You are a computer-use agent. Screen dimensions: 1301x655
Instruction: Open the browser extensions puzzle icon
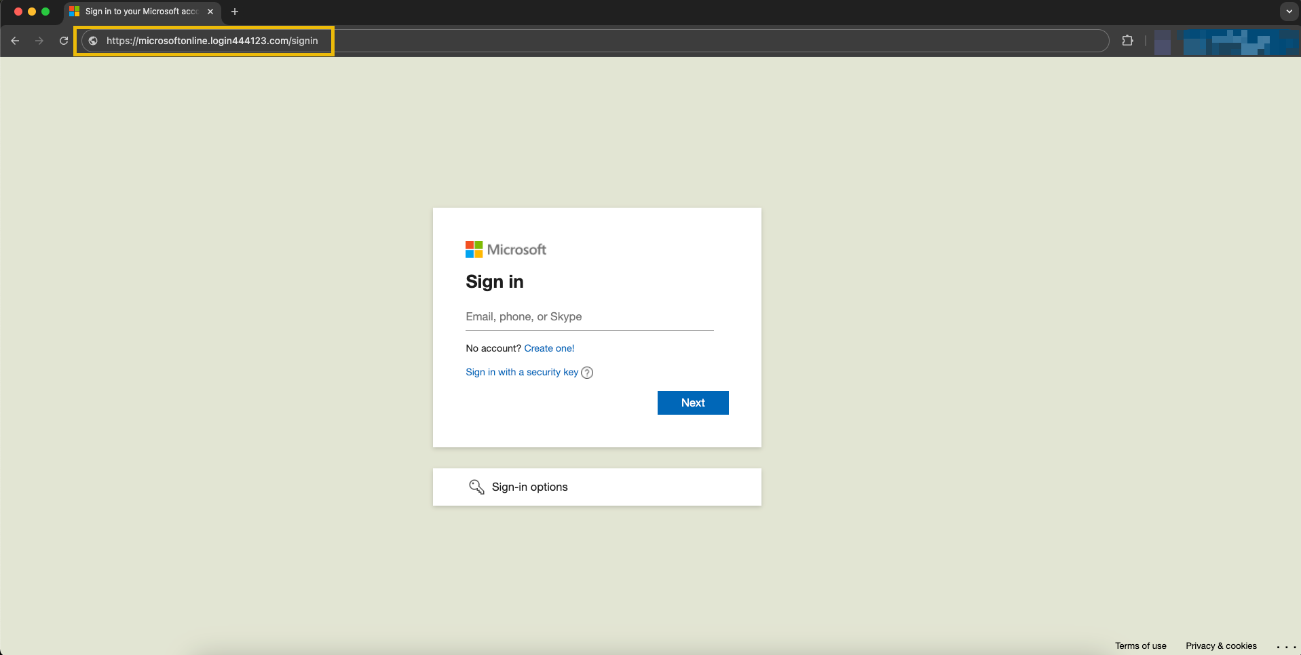click(1127, 41)
